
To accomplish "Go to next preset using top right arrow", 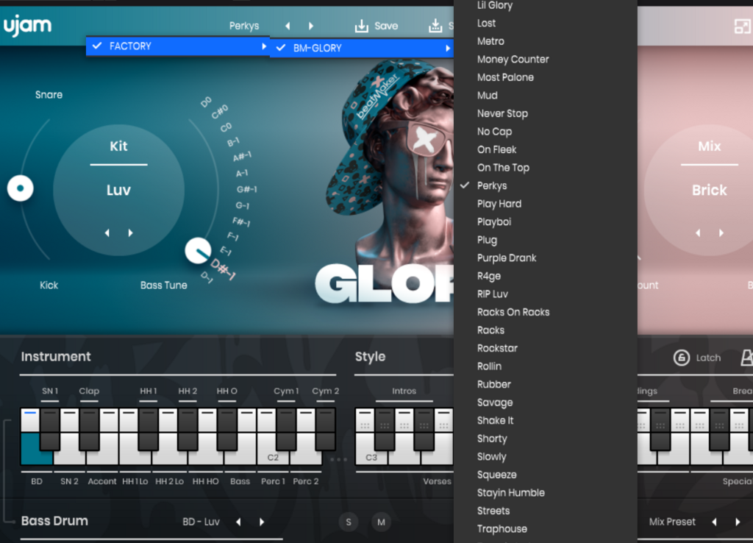I will point(311,26).
